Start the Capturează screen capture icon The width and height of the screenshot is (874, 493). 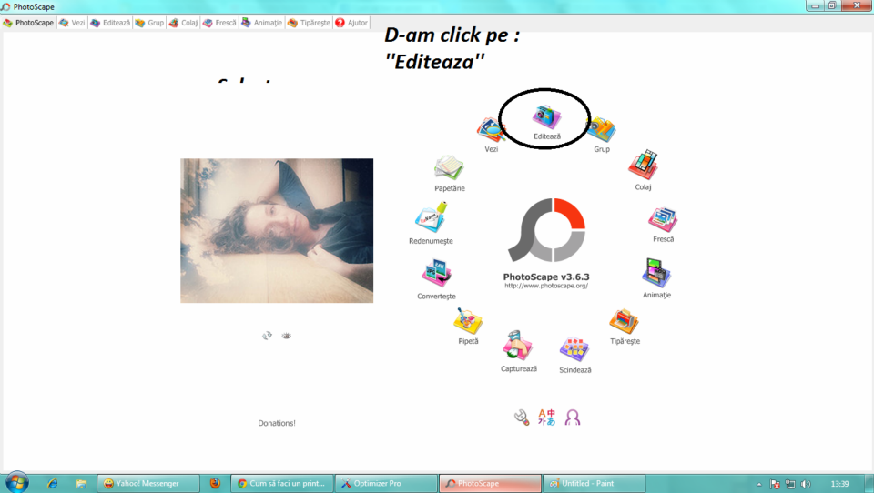(x=518, y=346)
